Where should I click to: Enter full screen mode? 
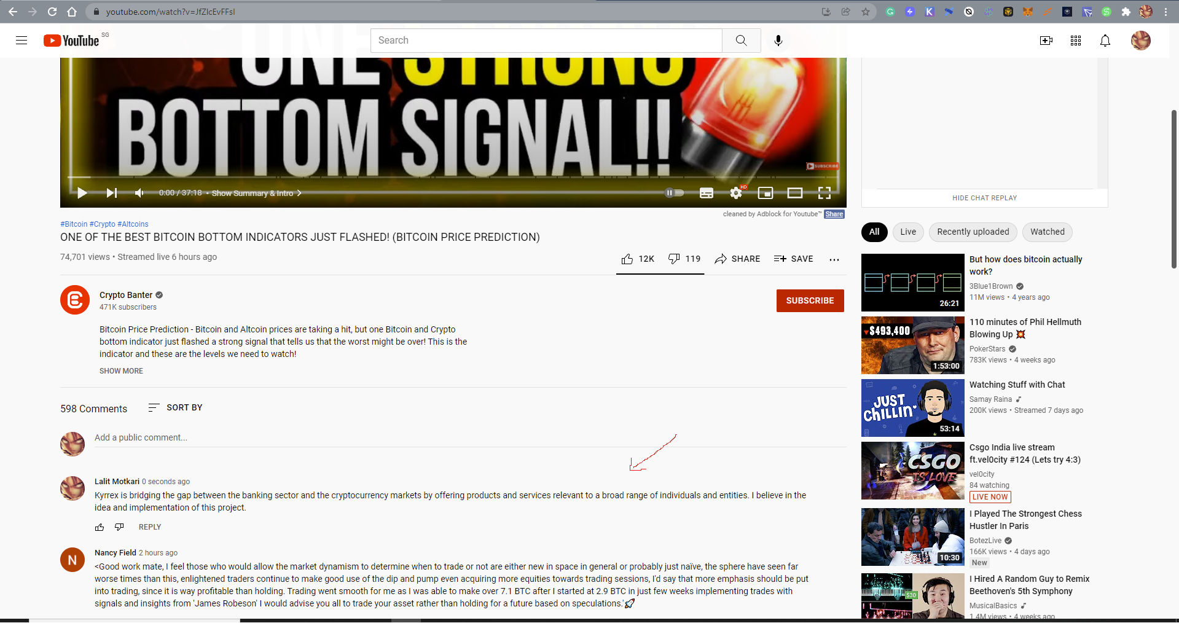click(x=825, y=193)
